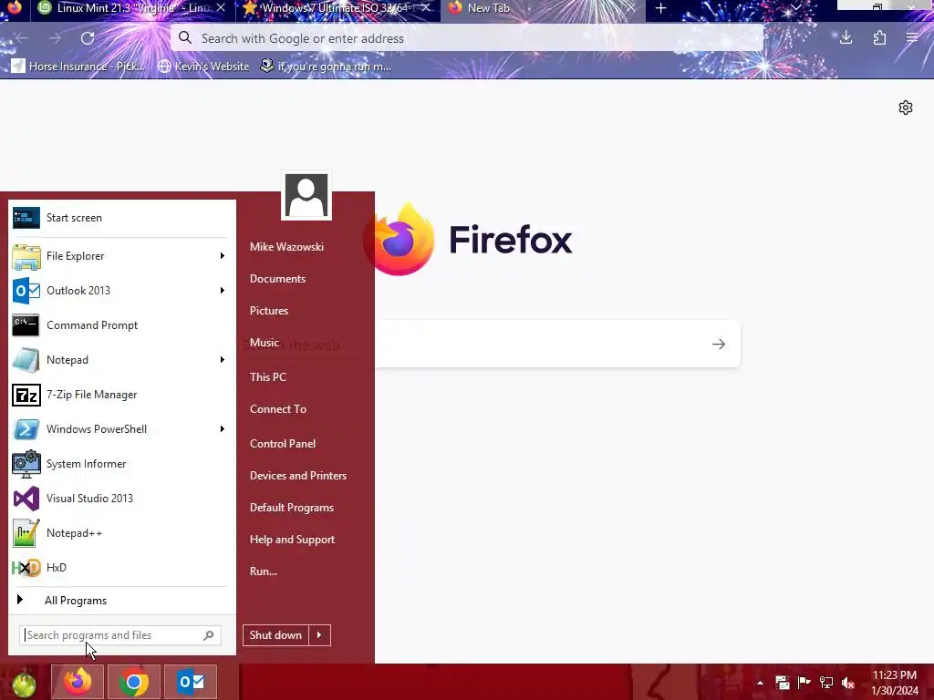Close the Linux Mint tab

[x=221, y=7]
